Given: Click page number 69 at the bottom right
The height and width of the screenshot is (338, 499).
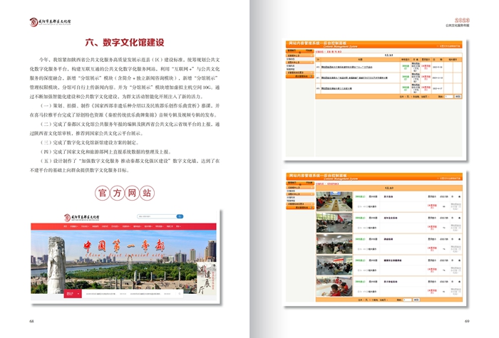Looking at the screenshot, I should (x=467, y=321).
